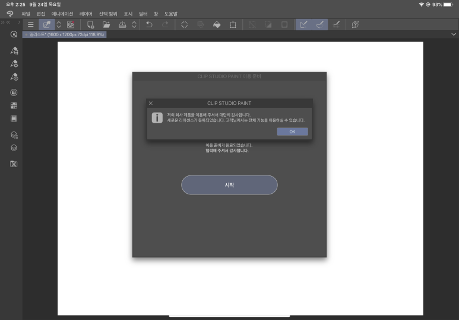Toggle the touch gesture edit mode button
The height and width of the screenshot is (320, 459).
(47, 24)
